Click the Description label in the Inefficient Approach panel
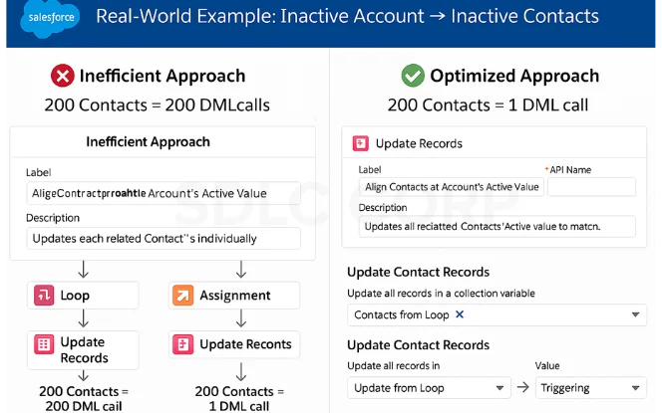 (x=53, y=218)
